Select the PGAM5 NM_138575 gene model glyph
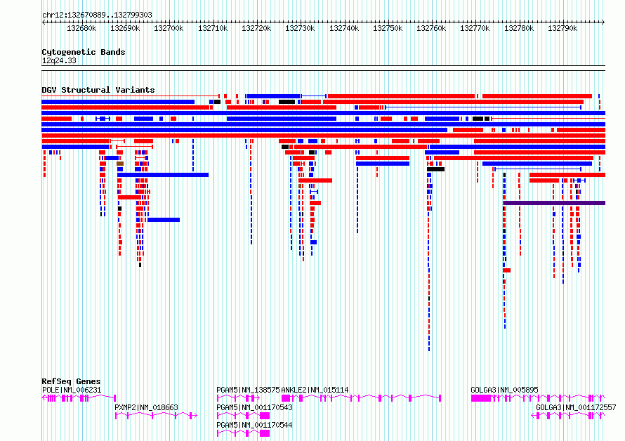Screen dimensions: 625x441 click(238, 398)
